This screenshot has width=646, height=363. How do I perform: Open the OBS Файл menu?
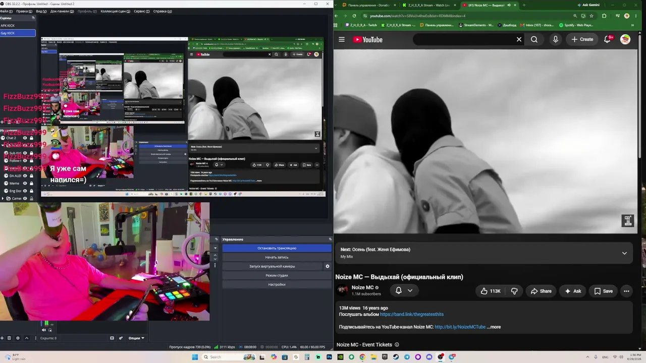coord(7,11)
